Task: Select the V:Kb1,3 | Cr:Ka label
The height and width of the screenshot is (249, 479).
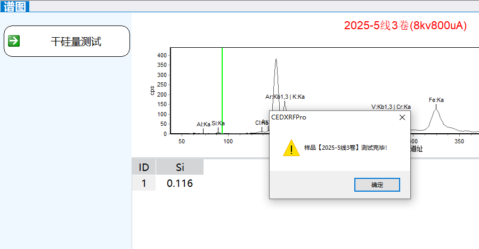Action: coord(391,107)
